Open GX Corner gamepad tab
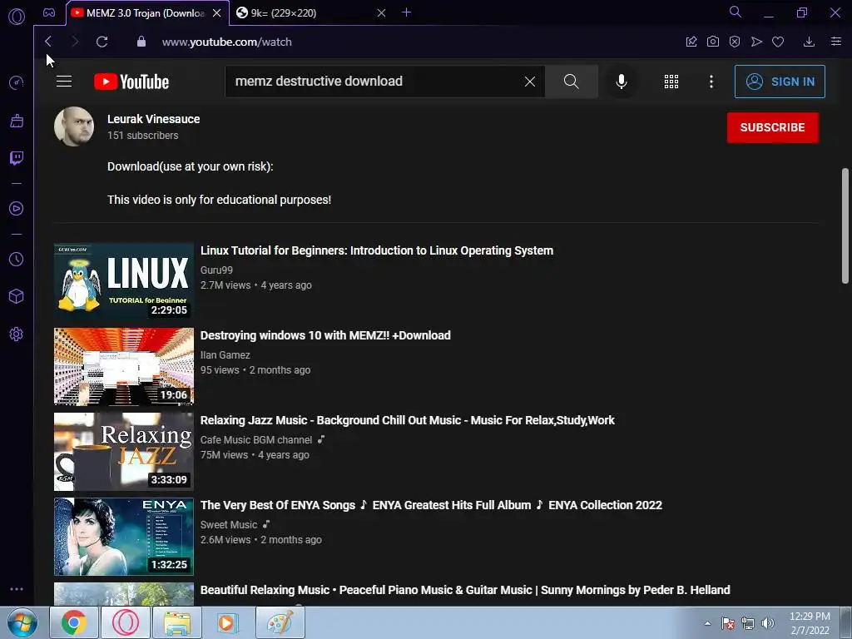This screenshot has height=639, width=852. [x=49, y=12]
